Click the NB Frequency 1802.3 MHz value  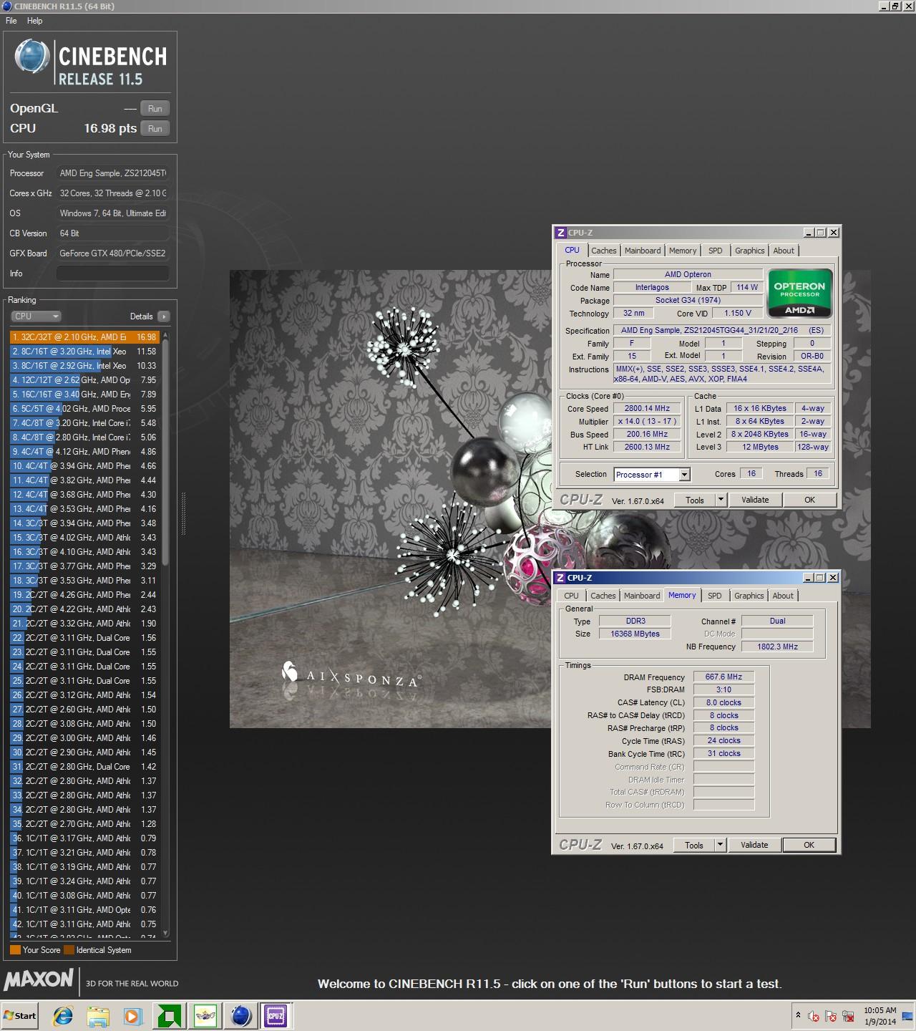(x=777, y=647)
